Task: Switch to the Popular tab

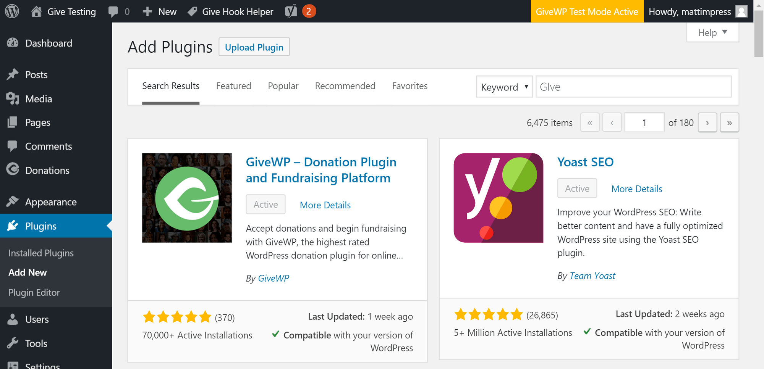Action: (283, 86)
